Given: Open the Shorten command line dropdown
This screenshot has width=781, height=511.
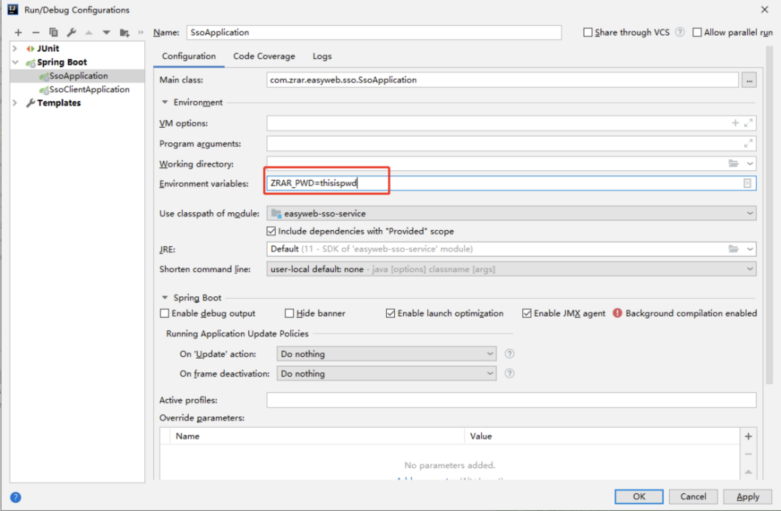Looking at the screenshot, I should pyautogui.click(x=750, y=269).
